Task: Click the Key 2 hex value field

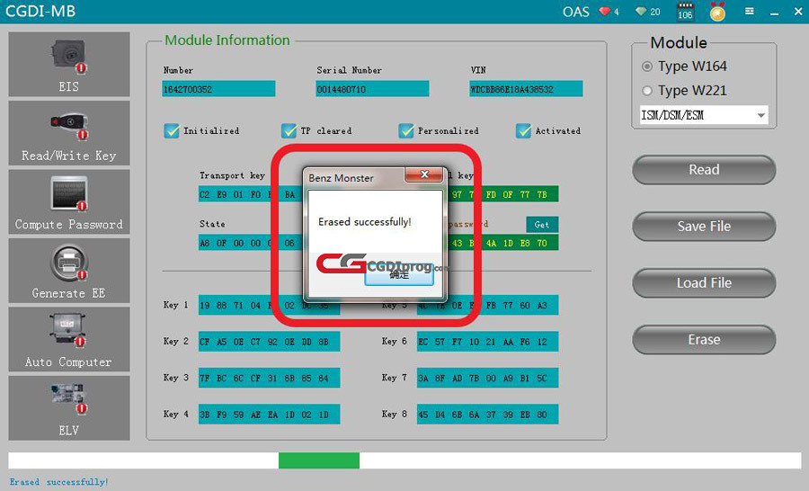Action: [x=269, y=342]
